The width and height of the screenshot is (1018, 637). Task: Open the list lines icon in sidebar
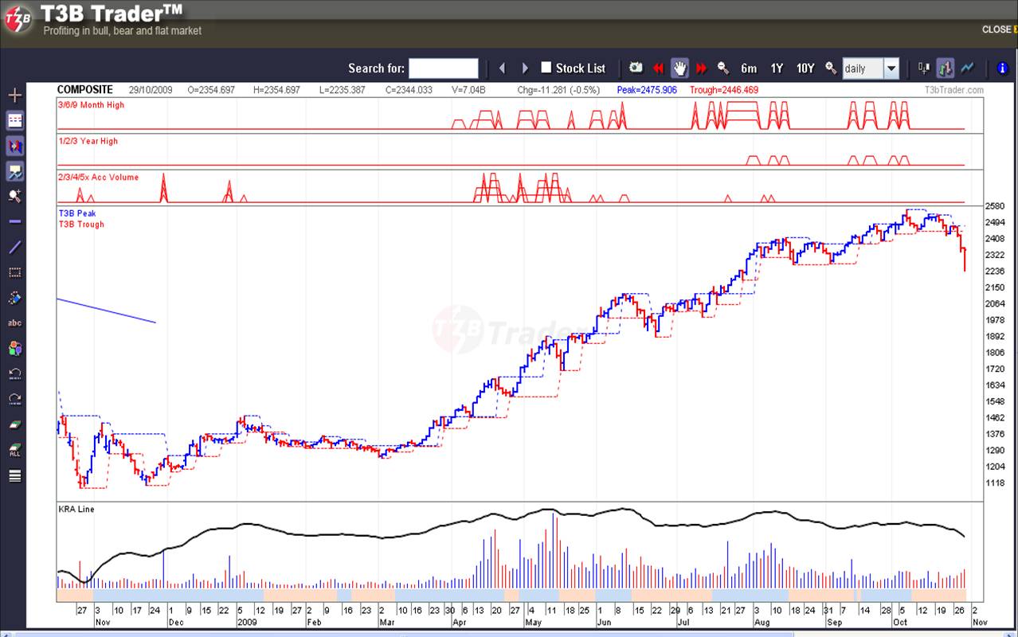point(14,476)
